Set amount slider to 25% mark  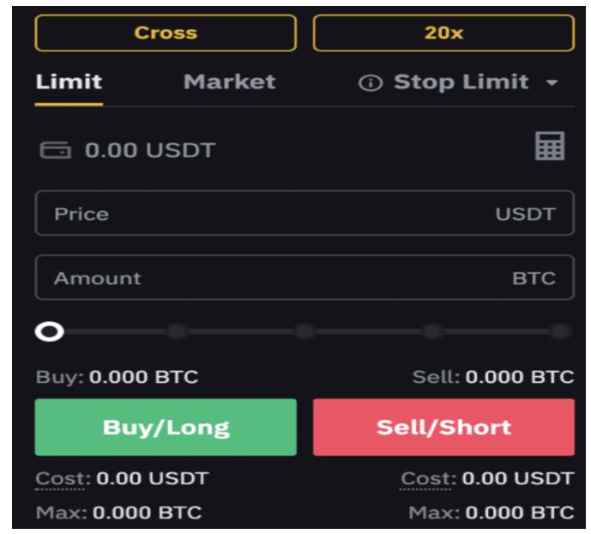178,332
